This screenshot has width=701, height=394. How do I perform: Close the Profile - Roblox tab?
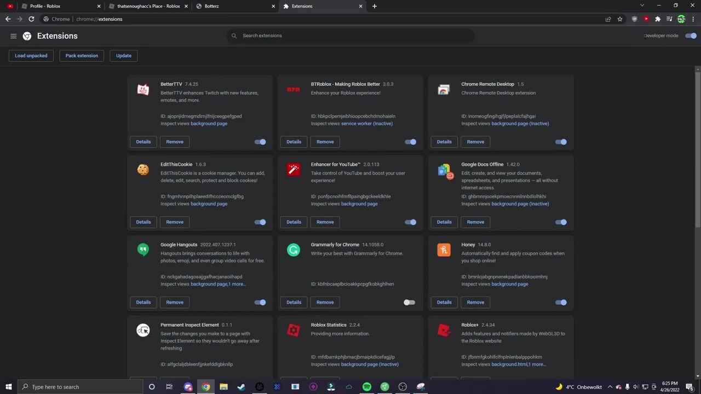coord(99,6)
